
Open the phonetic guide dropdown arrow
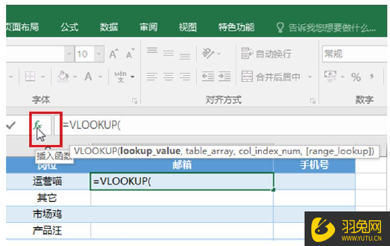pos(132,77)
